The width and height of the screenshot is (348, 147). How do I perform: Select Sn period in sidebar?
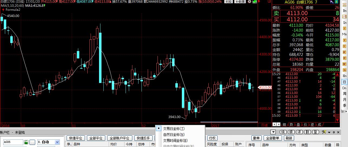[x=344, y=22]
